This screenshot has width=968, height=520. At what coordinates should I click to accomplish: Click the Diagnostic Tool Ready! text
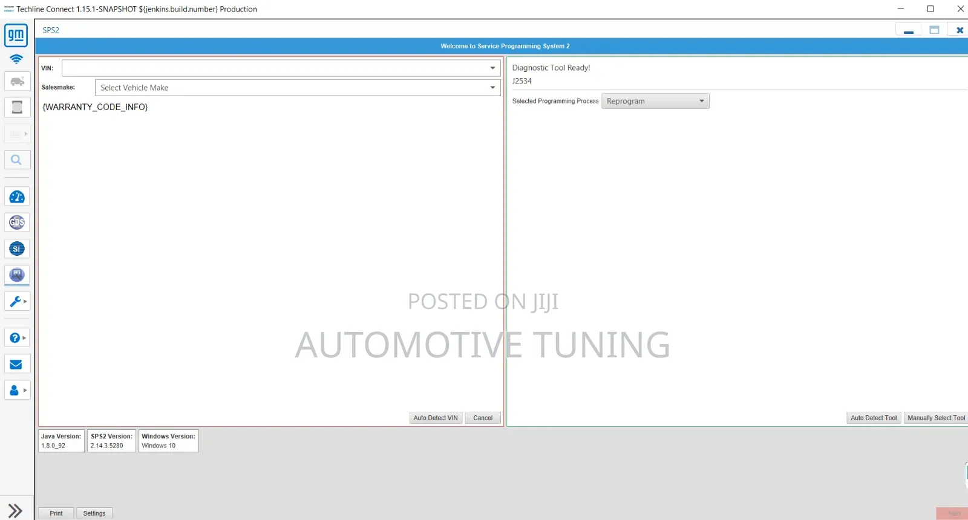(551, 68)
